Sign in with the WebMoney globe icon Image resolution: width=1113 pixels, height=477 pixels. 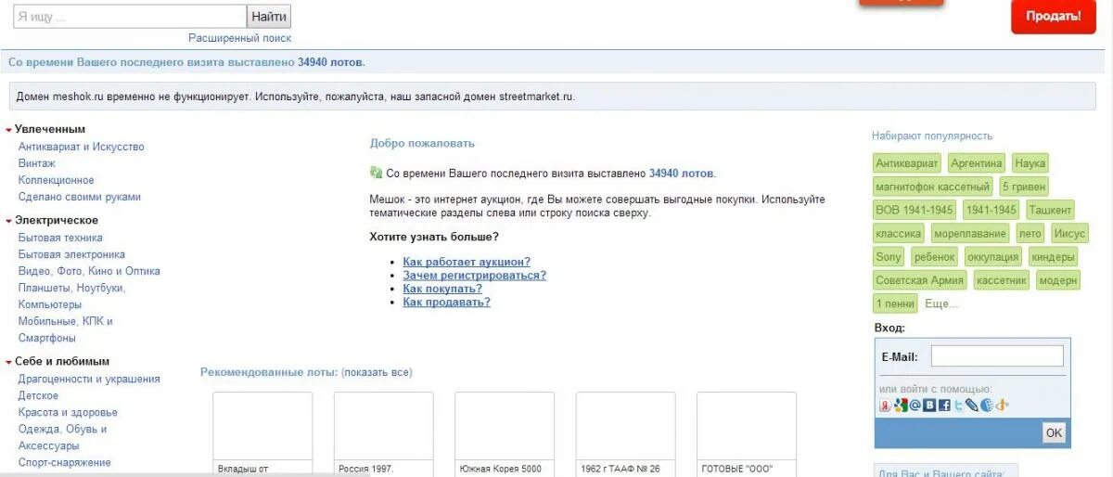987,406
